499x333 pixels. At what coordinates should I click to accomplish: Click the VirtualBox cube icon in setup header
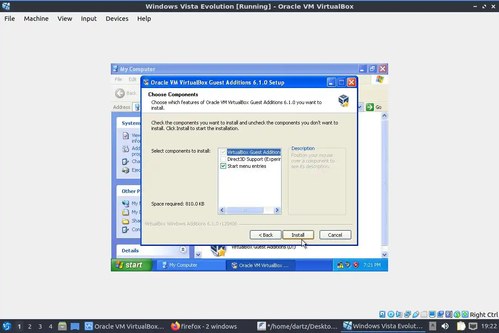coord(343,101)
